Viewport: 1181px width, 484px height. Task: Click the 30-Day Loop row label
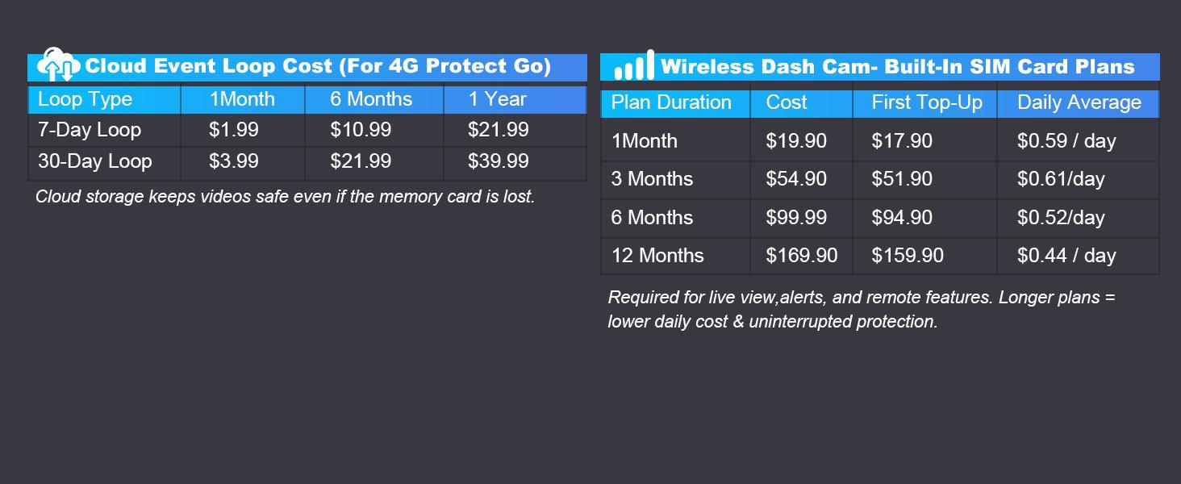pos(95,161)
